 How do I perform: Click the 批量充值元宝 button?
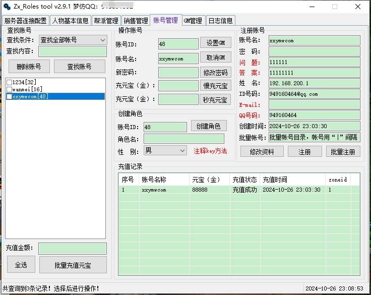(73, 265)
